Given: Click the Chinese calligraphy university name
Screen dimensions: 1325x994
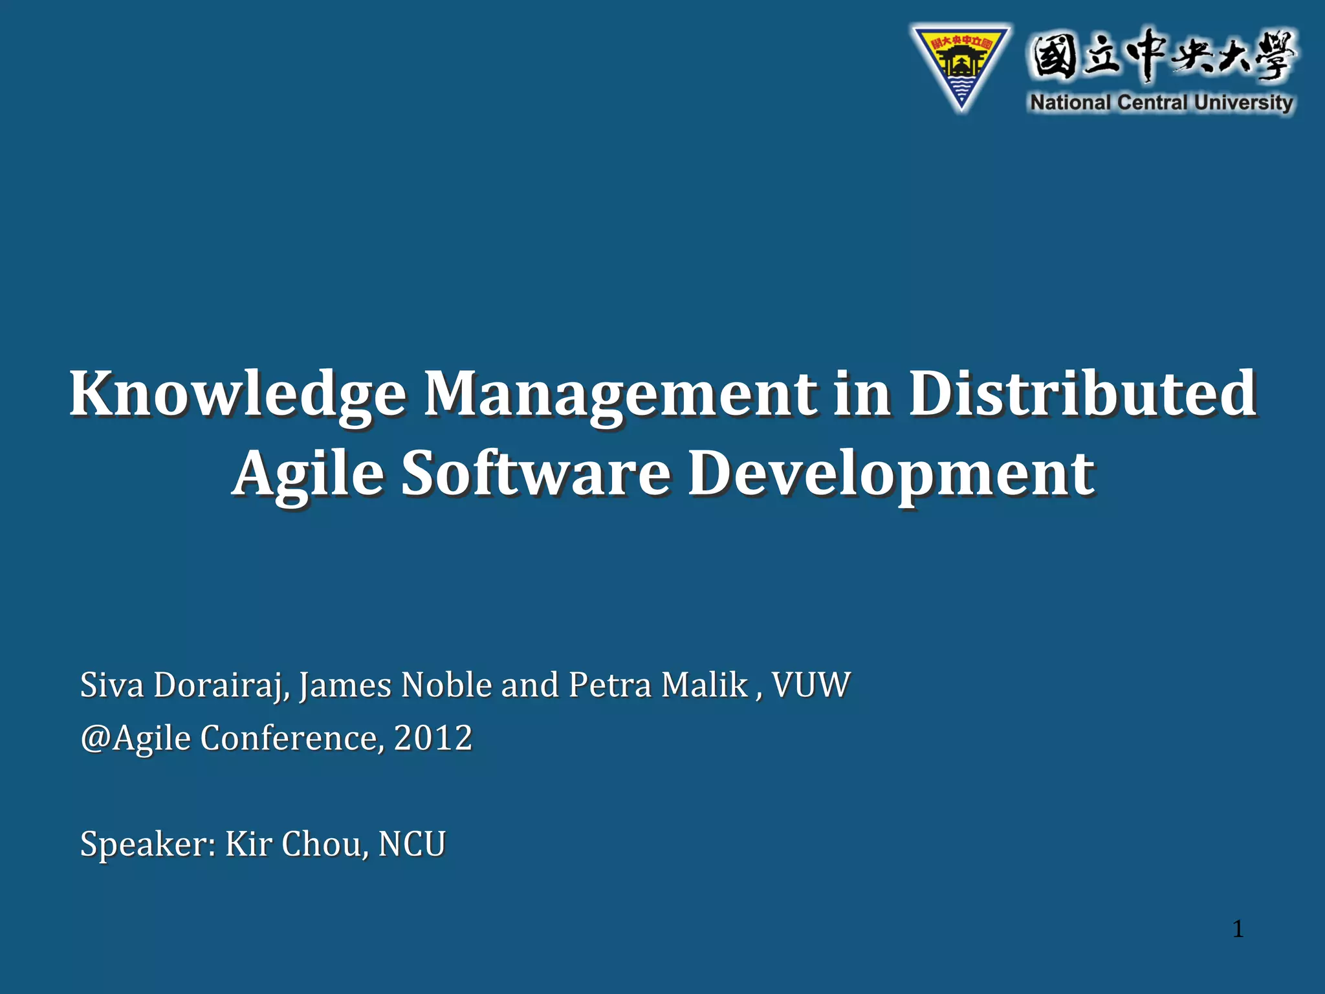Looking at the screenshot, I should point(1163,56).
